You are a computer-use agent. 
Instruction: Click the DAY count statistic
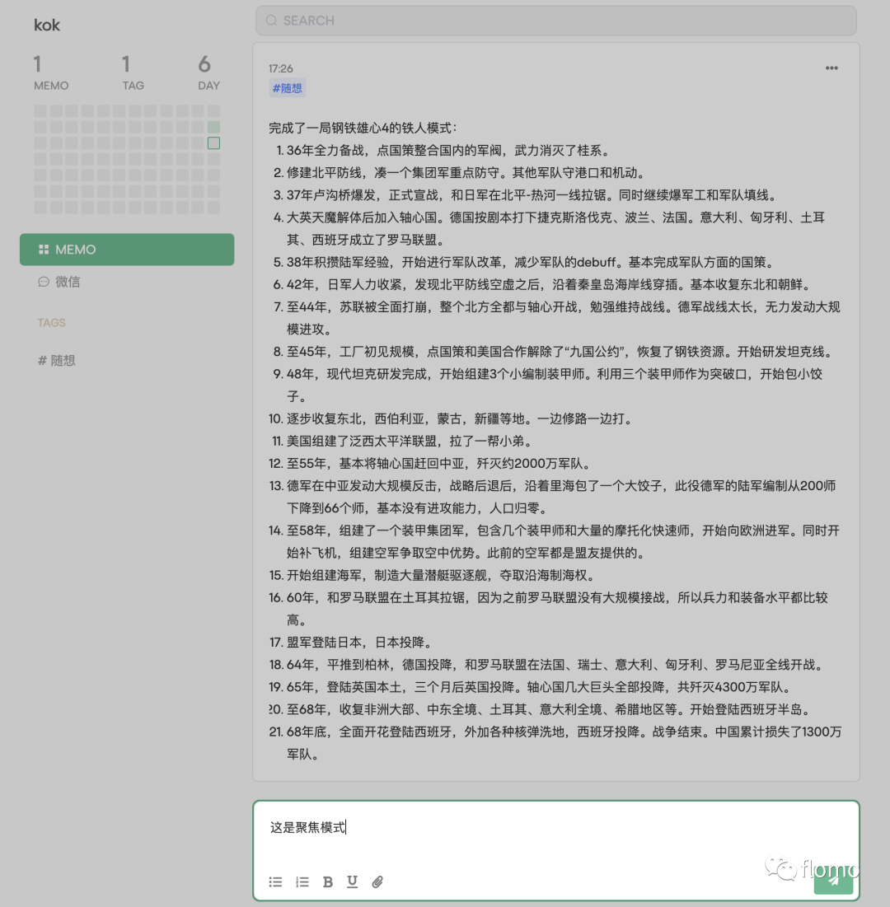pos(208,72)
